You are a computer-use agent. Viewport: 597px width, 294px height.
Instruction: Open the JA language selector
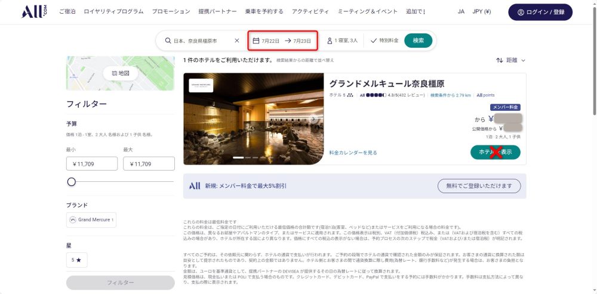click(461, 12)
